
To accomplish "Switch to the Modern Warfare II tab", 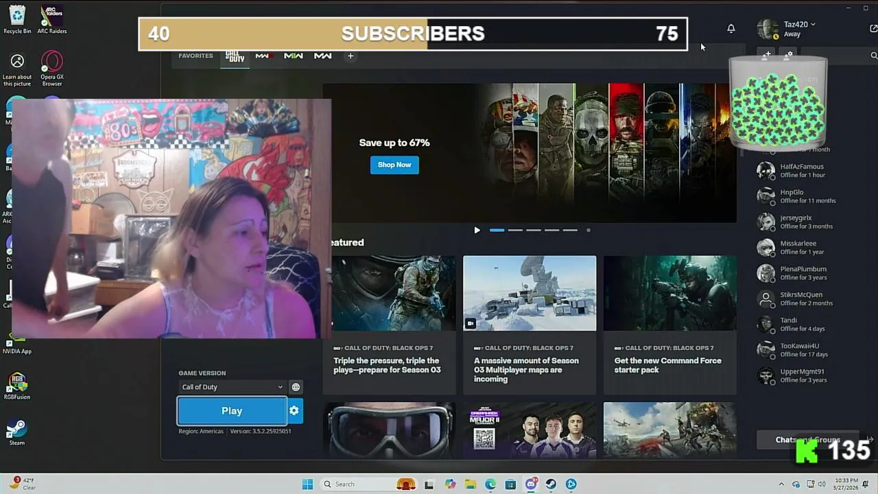I will click(294, 56).
